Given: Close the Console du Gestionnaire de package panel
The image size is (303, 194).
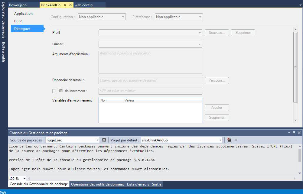Looking at the screenshot, I should 299,133.
